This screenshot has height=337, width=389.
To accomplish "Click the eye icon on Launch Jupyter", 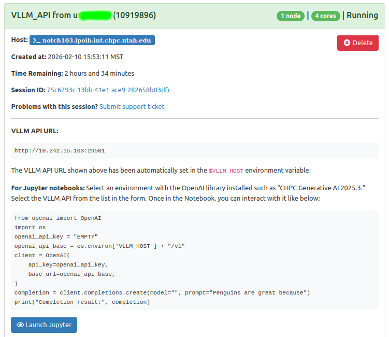I will click(x=20, y=325).
